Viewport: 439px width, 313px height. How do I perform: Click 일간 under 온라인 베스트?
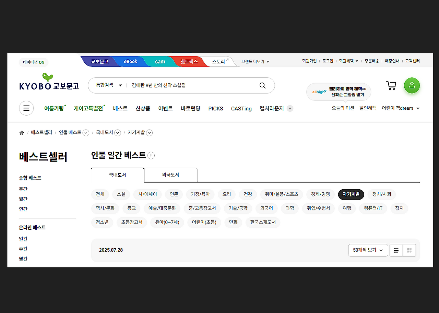tap(23, 239)
